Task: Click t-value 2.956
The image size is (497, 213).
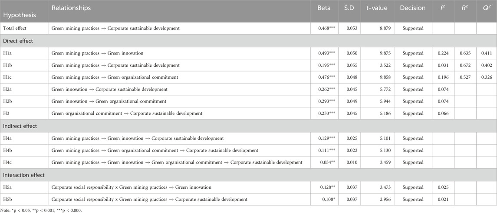Action: [384, 200]
